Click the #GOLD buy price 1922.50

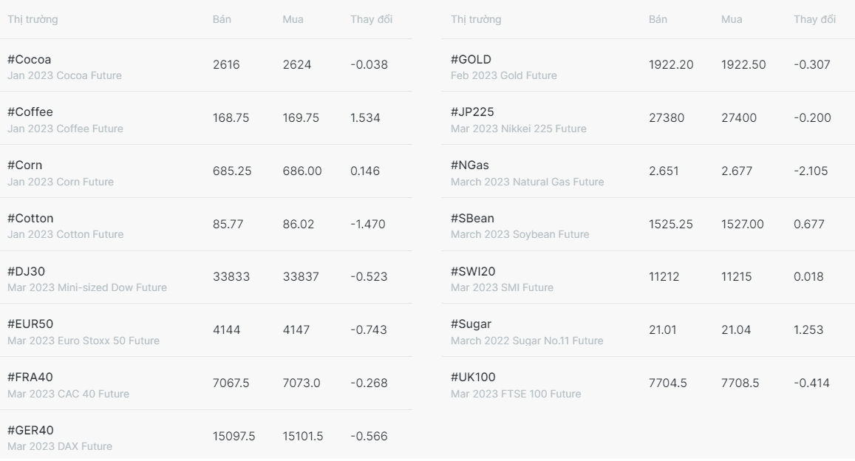[x=743, y=65]
